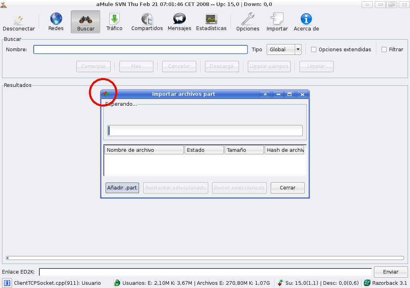The height and width of the screenshot is (288, 410).
Task: Click the Nombre search input field
Action: (140, 50)
